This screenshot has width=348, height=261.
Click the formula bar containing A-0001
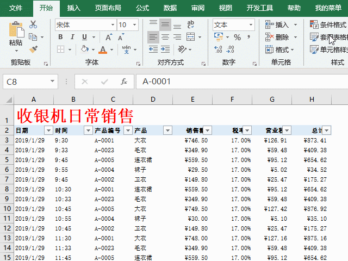tap(242, 82)
